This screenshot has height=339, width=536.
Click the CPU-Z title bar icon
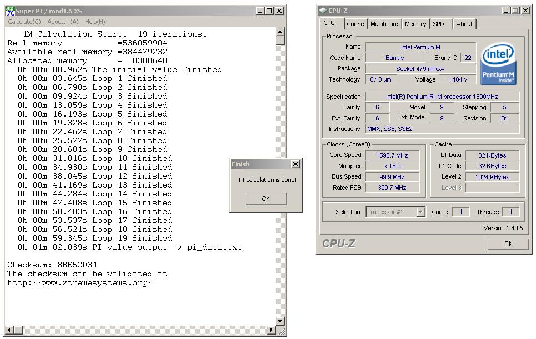tap(323, 11)
